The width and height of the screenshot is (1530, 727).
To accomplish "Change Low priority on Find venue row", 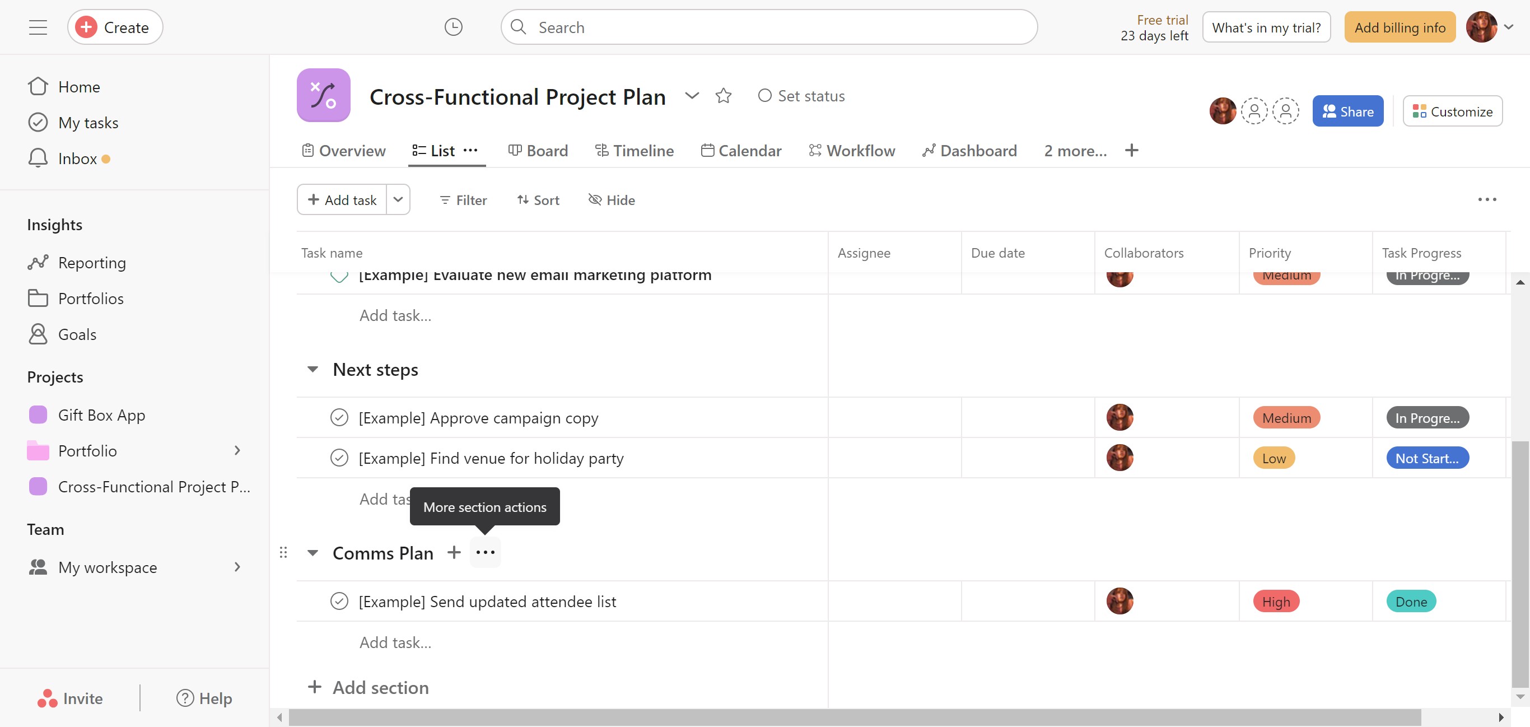I will click(x=1274, y=458).
